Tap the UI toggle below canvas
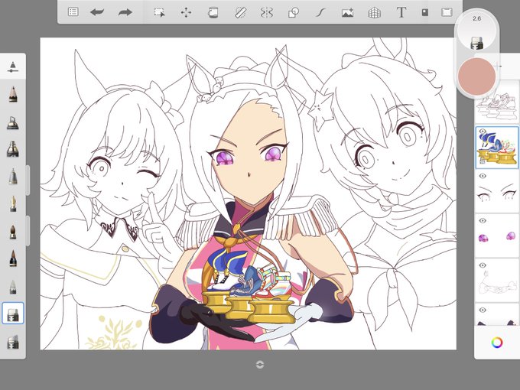This screenshot has width=520, height=390. [x=260, y=365]
